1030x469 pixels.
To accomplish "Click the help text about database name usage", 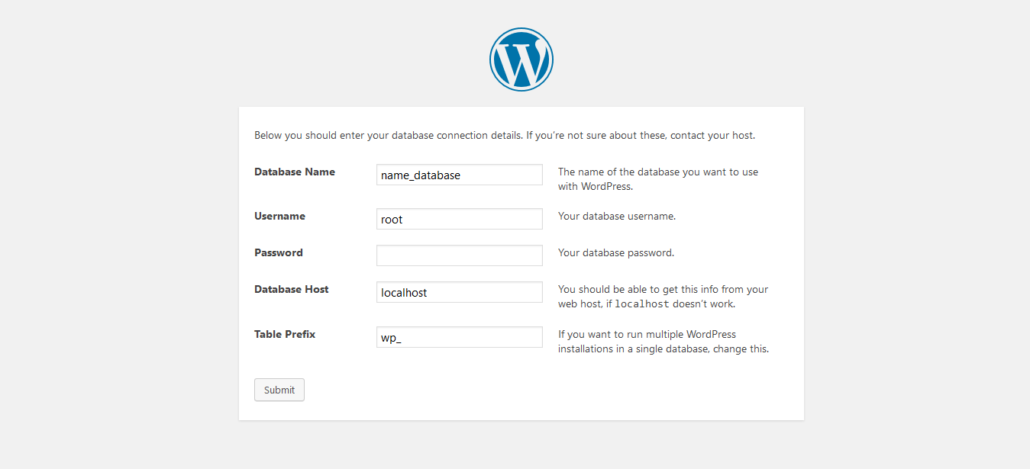I will [x=657, y=178].
